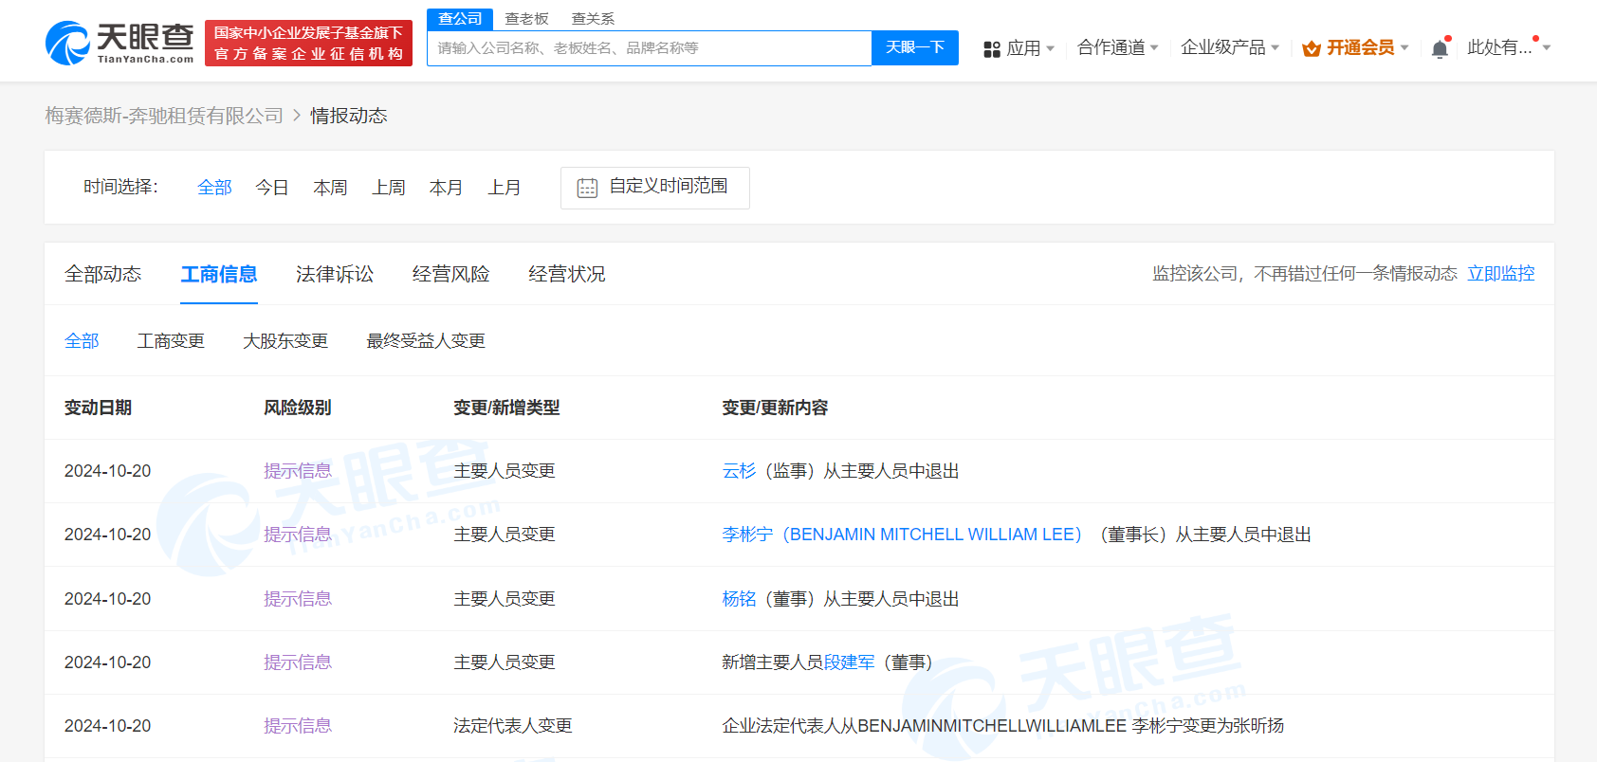This screenshot has width=1597, height=762.
Task: Open 李彬宁 (BENJAMIN MITCHELL WILLIAM LEE) link
Action: click(x=902, y=535)
